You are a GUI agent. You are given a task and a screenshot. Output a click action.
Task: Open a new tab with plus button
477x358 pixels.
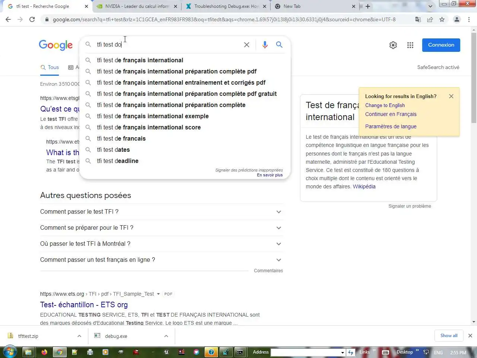point(368,6)
